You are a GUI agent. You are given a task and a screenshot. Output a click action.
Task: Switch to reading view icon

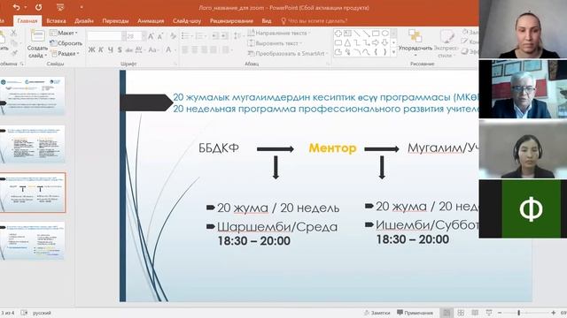(x=475, y=313)
